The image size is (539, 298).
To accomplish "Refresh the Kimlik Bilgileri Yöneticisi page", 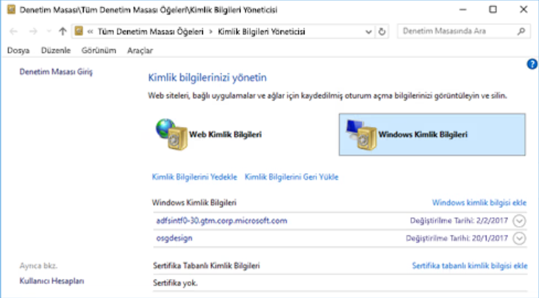I will click(382, 32).
